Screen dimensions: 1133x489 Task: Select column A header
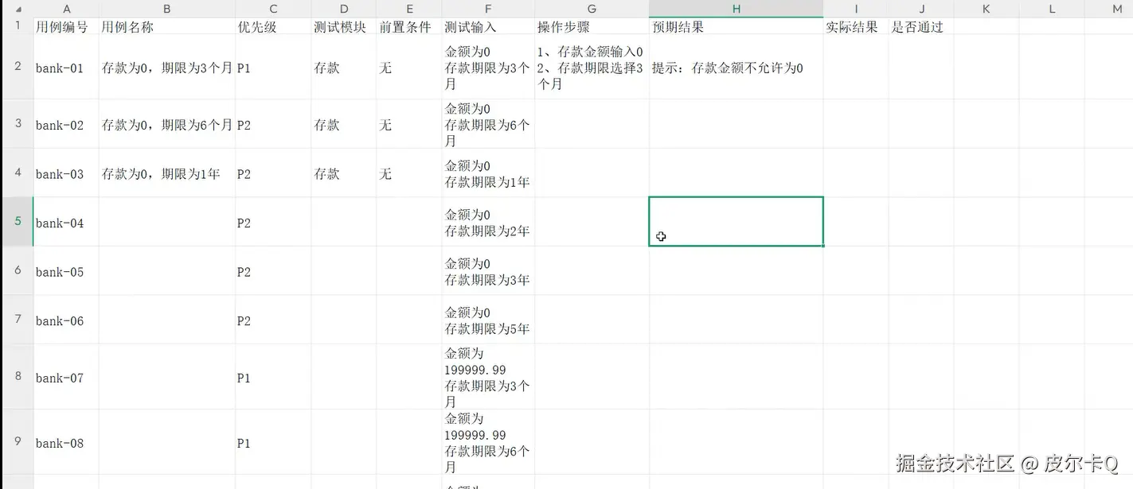pyautogui.click(x=66, y=9)
